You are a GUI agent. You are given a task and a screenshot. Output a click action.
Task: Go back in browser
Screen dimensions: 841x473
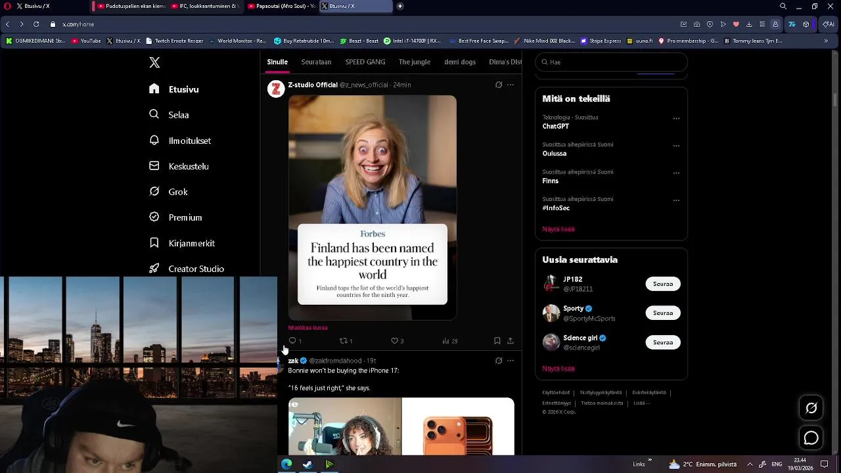point(7,24)
